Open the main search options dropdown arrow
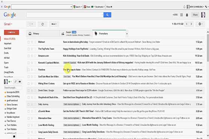Image resolution: width=209 pixels, height=139 pixels. (102, 15)
